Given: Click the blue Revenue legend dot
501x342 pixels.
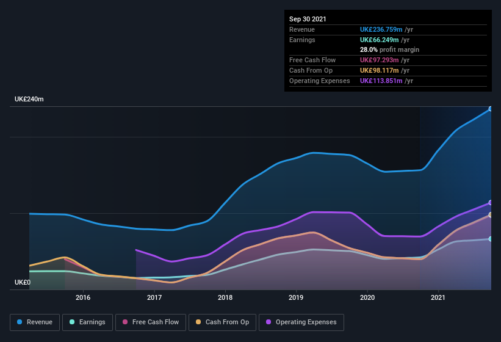Looking at the screenshot, I should click(x=20, y=322).
